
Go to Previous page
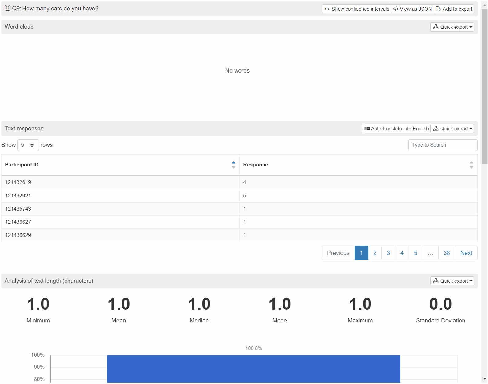[x=338, y=253]
